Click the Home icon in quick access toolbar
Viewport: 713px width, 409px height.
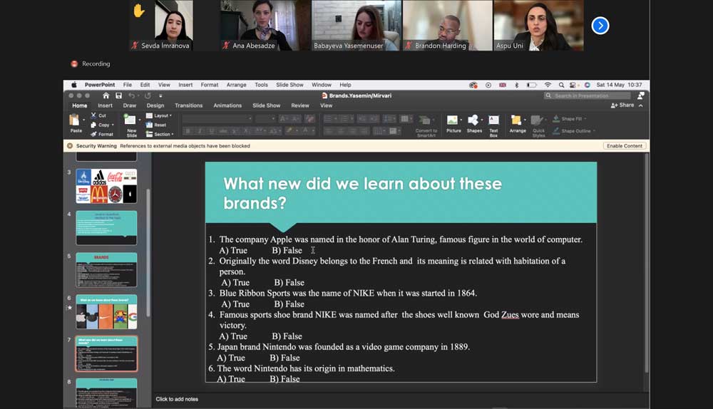click(x=106, y=95)
